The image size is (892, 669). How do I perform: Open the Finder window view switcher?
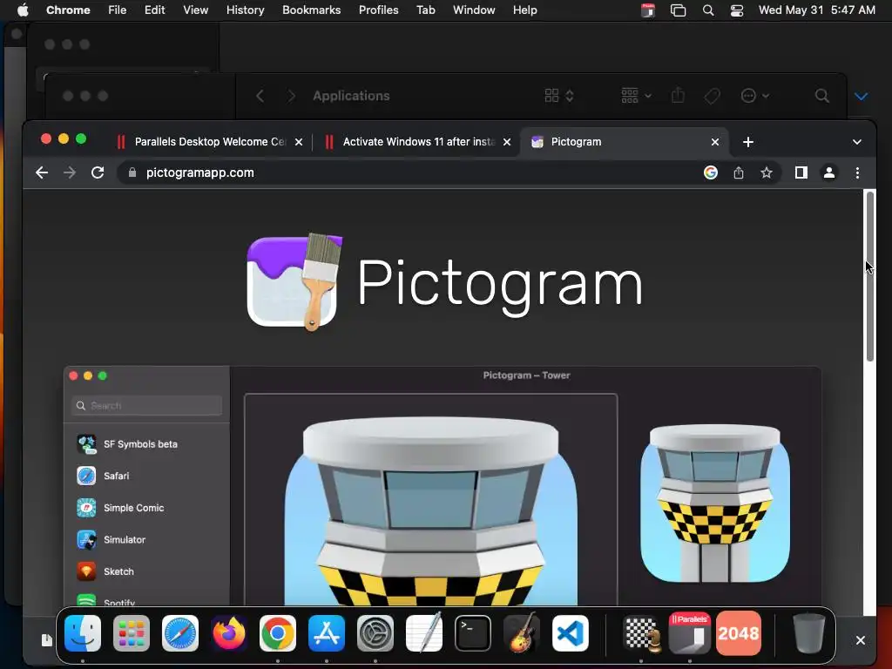[x=559, y=96]
